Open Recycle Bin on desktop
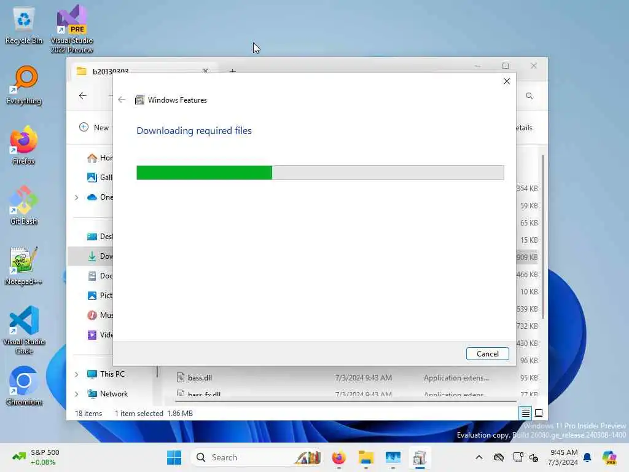Screen dimensions: 629x472 point(24,26)
